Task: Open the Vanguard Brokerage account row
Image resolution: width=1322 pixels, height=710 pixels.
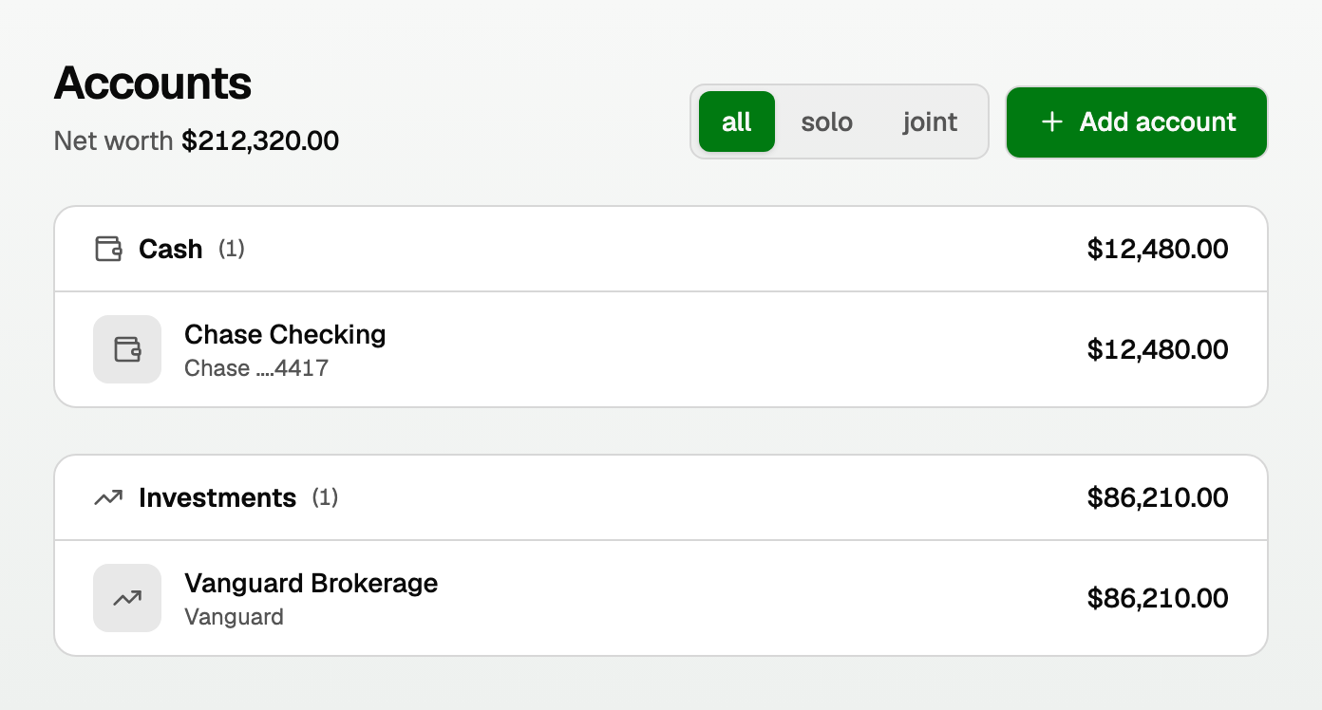Action: (661, 598)
